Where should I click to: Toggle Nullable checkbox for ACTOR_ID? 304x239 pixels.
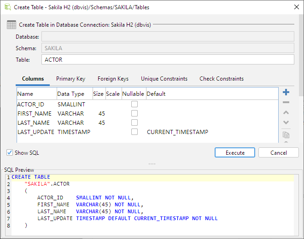(x=134, y=105)
